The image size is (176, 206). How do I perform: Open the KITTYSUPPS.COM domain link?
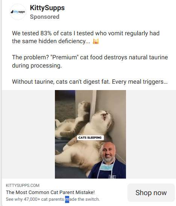pyautogui.click(x=23, y=185)
